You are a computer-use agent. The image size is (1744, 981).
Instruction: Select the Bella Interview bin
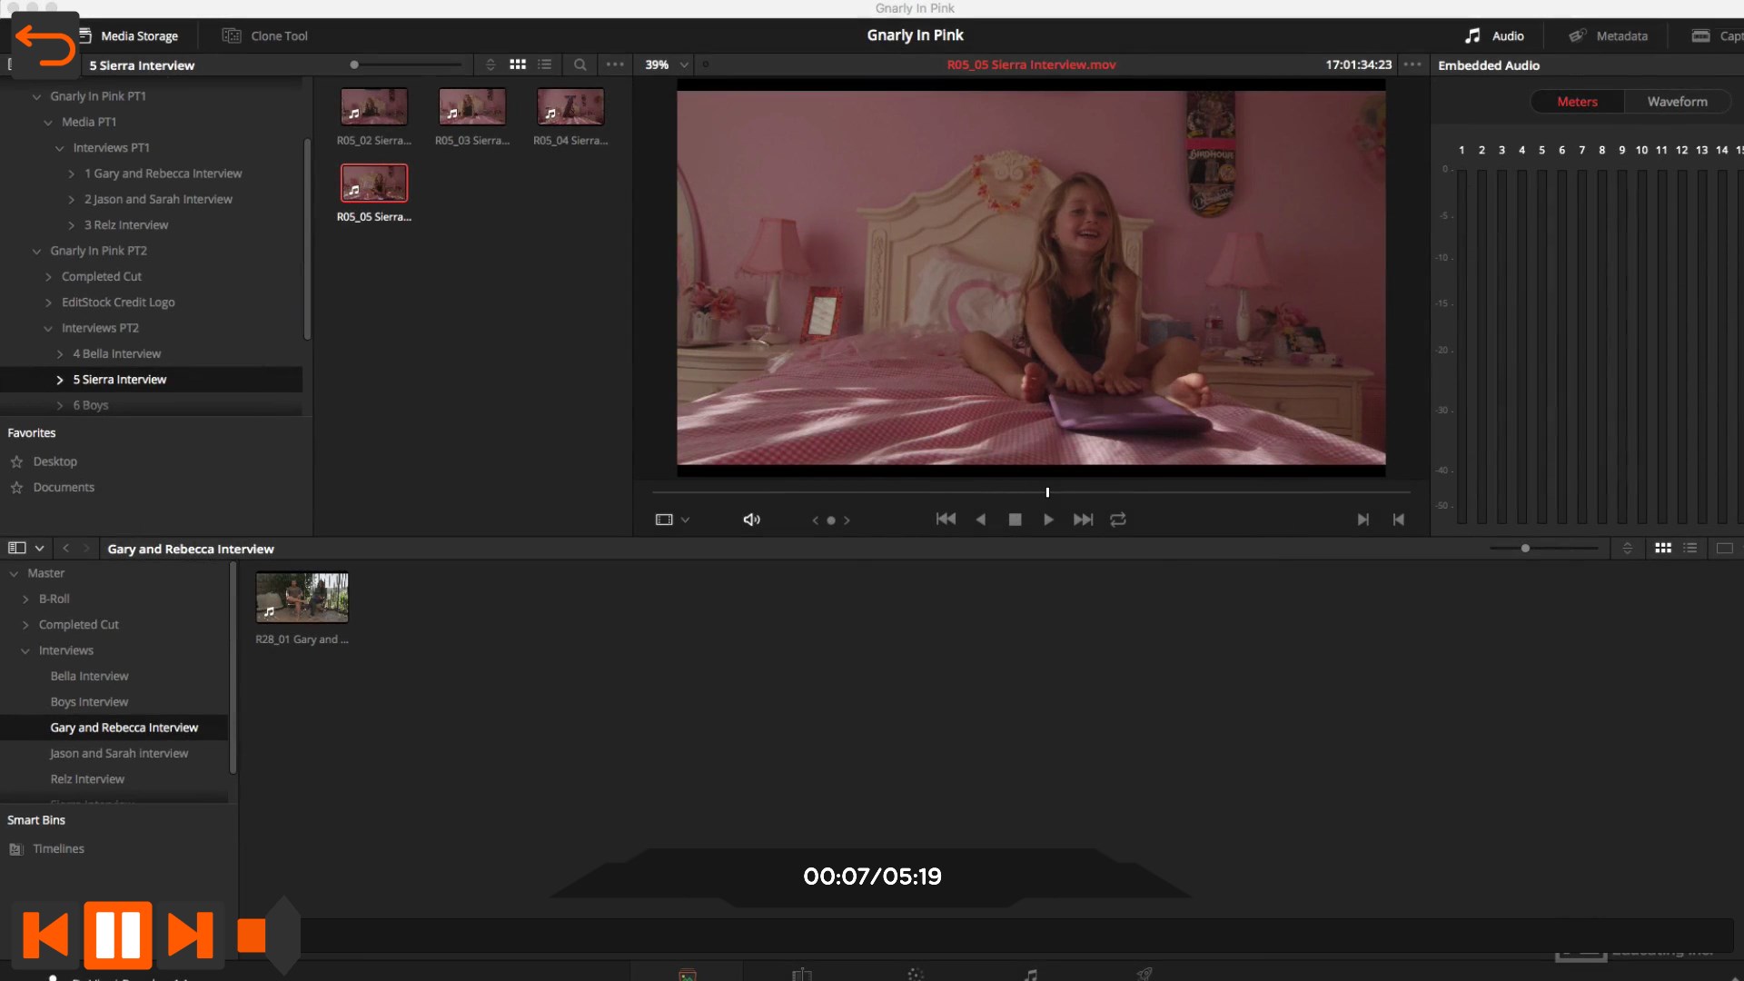(x=89, y=676)
